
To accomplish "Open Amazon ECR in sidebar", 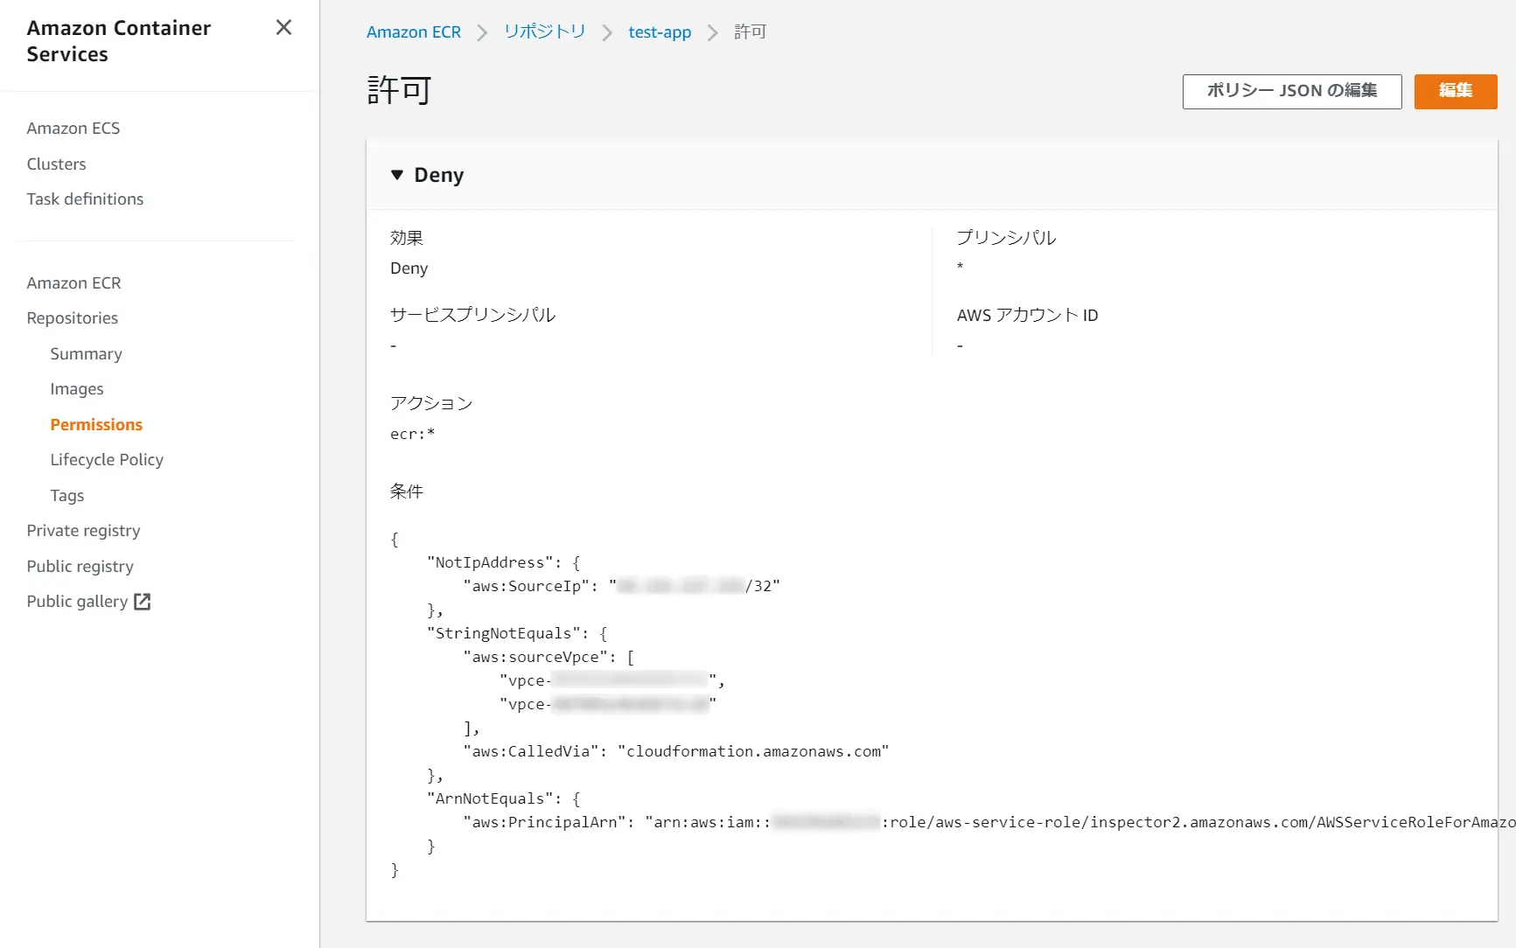I will 73,283.
